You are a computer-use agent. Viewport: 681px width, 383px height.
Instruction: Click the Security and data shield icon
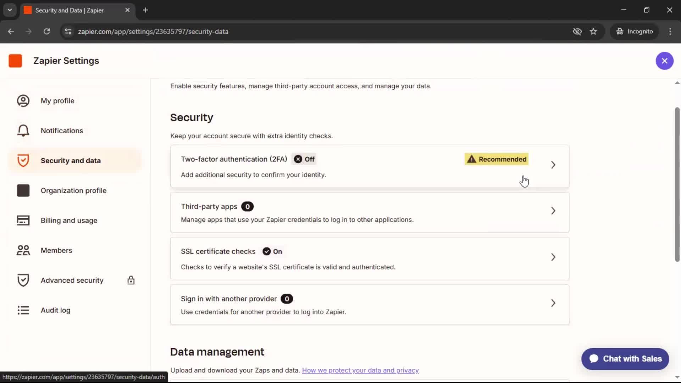pos(23,160)
